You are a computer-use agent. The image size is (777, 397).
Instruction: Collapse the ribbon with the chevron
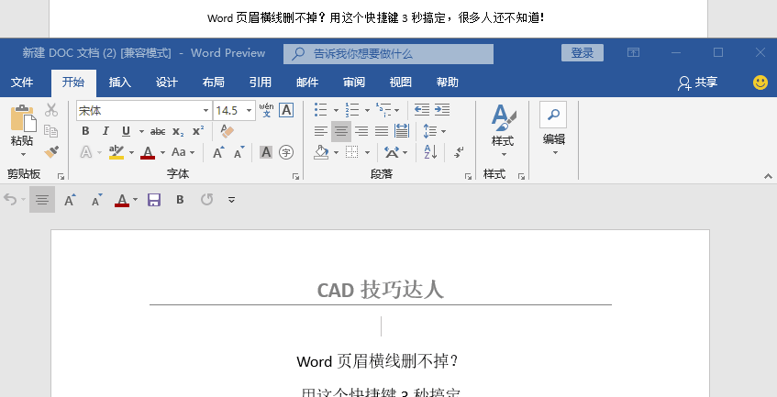(x=768, y=176)
